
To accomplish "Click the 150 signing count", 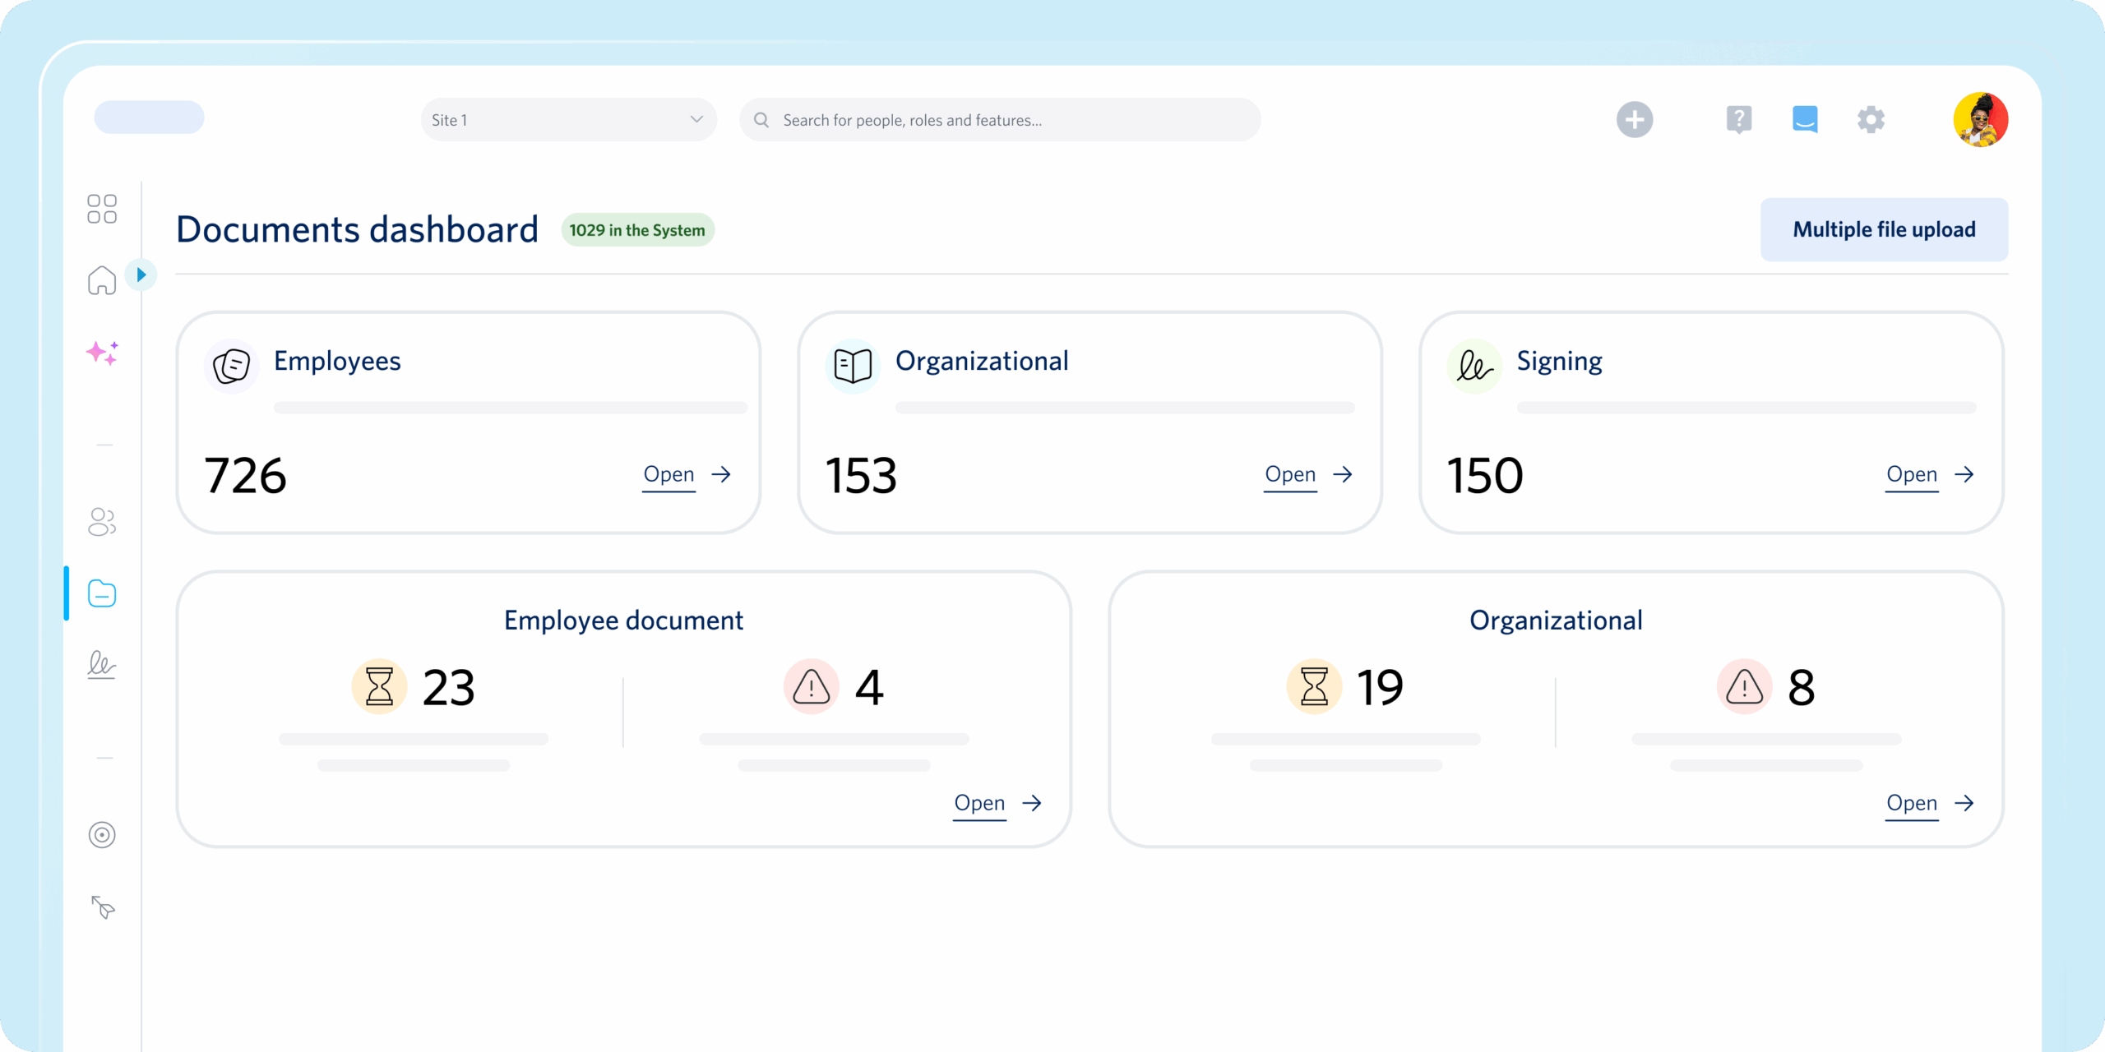I will click(x=1485, y=475).
